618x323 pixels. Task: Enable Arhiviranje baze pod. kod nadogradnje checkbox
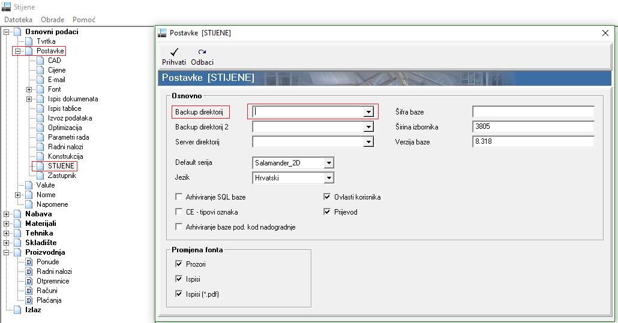[x=179, y=227]
